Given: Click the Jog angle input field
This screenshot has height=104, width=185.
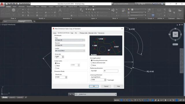Looking at the screenshot, I should click(111, 71).
